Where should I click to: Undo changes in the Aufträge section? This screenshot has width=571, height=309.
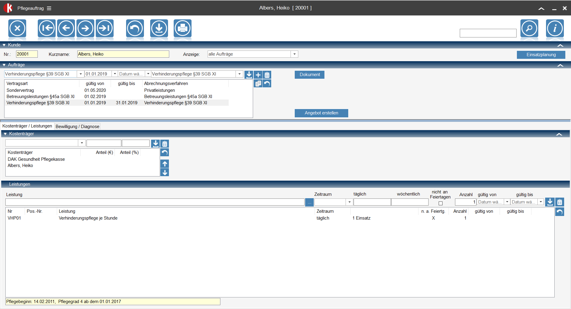267,83
